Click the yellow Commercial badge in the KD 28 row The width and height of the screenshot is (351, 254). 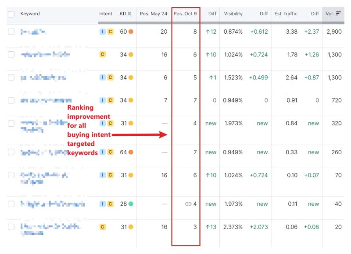point(110,204)
